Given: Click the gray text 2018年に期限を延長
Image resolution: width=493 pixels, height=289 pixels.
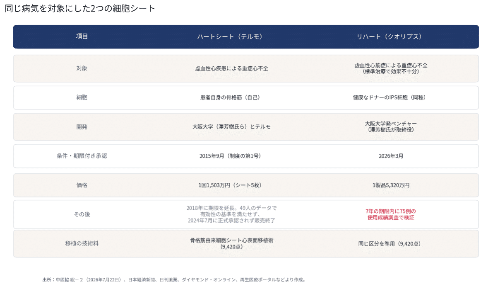Looking at the screenshot, I should (x=211, y=208).
